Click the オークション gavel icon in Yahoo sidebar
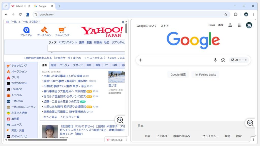Viewport: 260px width, 146px height. point(8,71)
